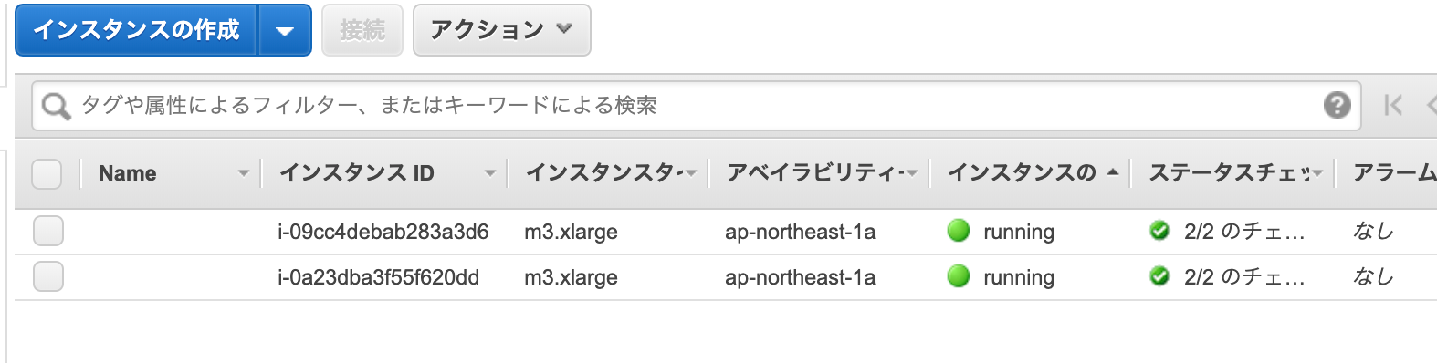
Task: Toggle the select-all checkbox in header
Action: point(47,173)
